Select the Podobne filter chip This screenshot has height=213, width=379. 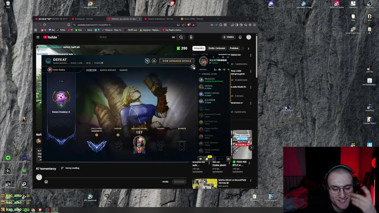234,48
